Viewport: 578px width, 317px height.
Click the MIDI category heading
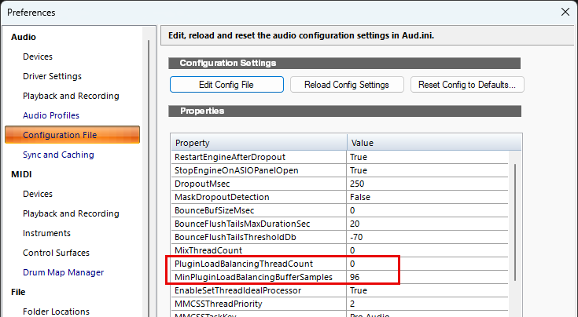click(x=21, y=174)
